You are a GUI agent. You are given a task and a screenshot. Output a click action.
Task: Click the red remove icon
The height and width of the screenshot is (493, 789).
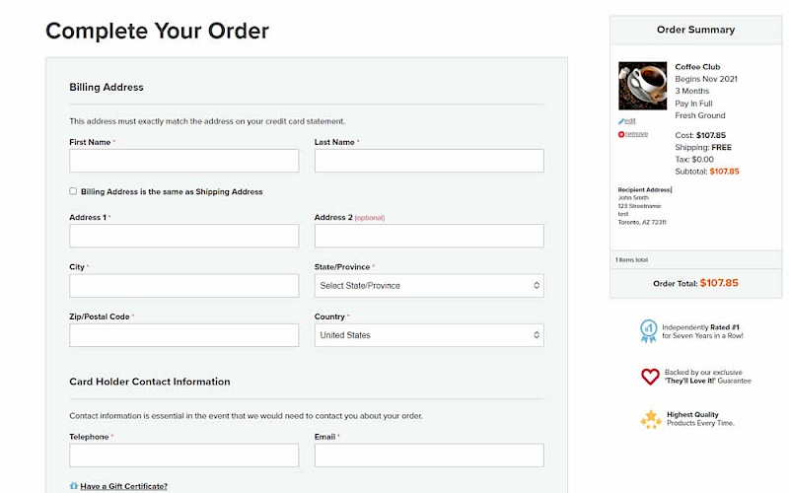(621, 134)
